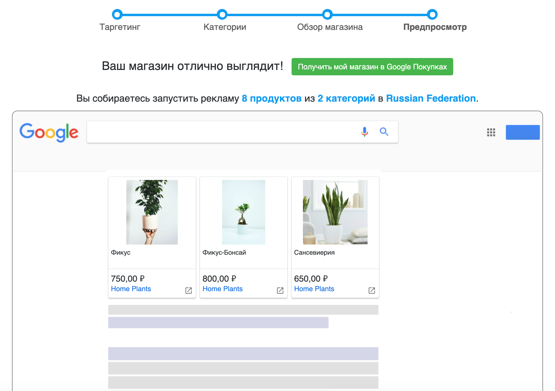Open the 8 продуктов link
The image size is (555, 391).
(x=272, y=98)
